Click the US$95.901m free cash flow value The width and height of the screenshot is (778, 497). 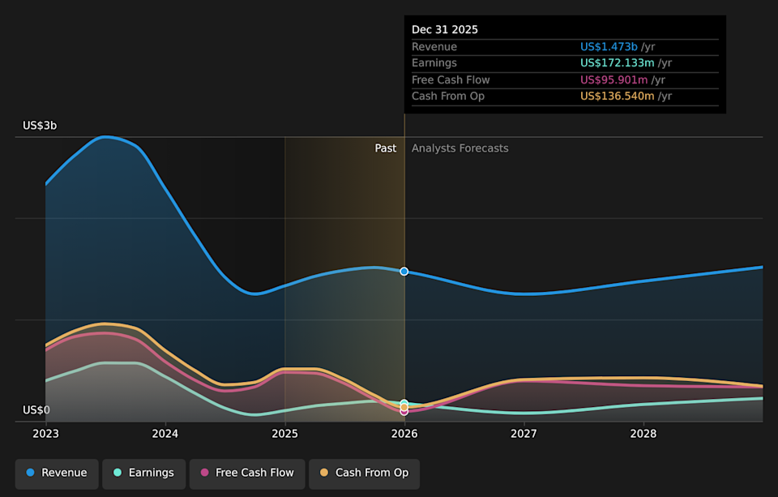click(613, 80)
